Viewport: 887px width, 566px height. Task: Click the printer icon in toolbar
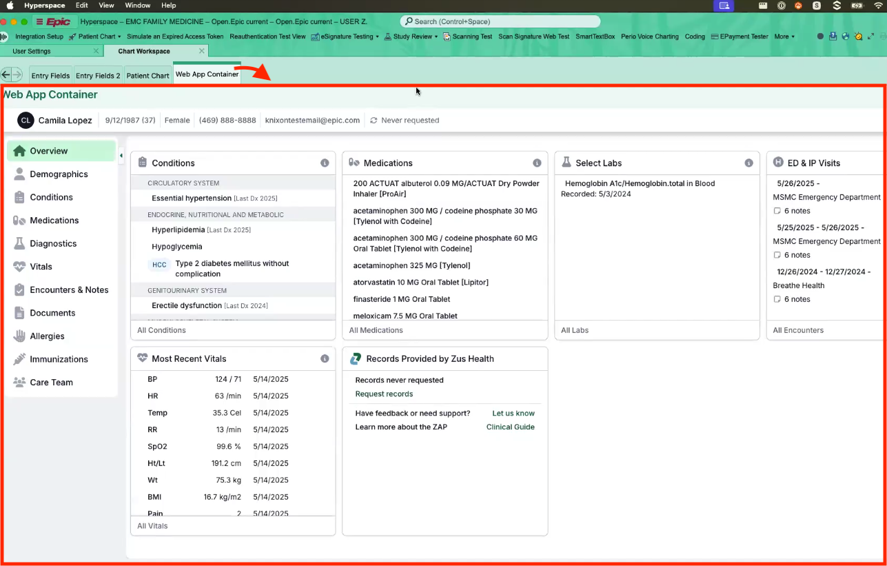click(882, 37)
